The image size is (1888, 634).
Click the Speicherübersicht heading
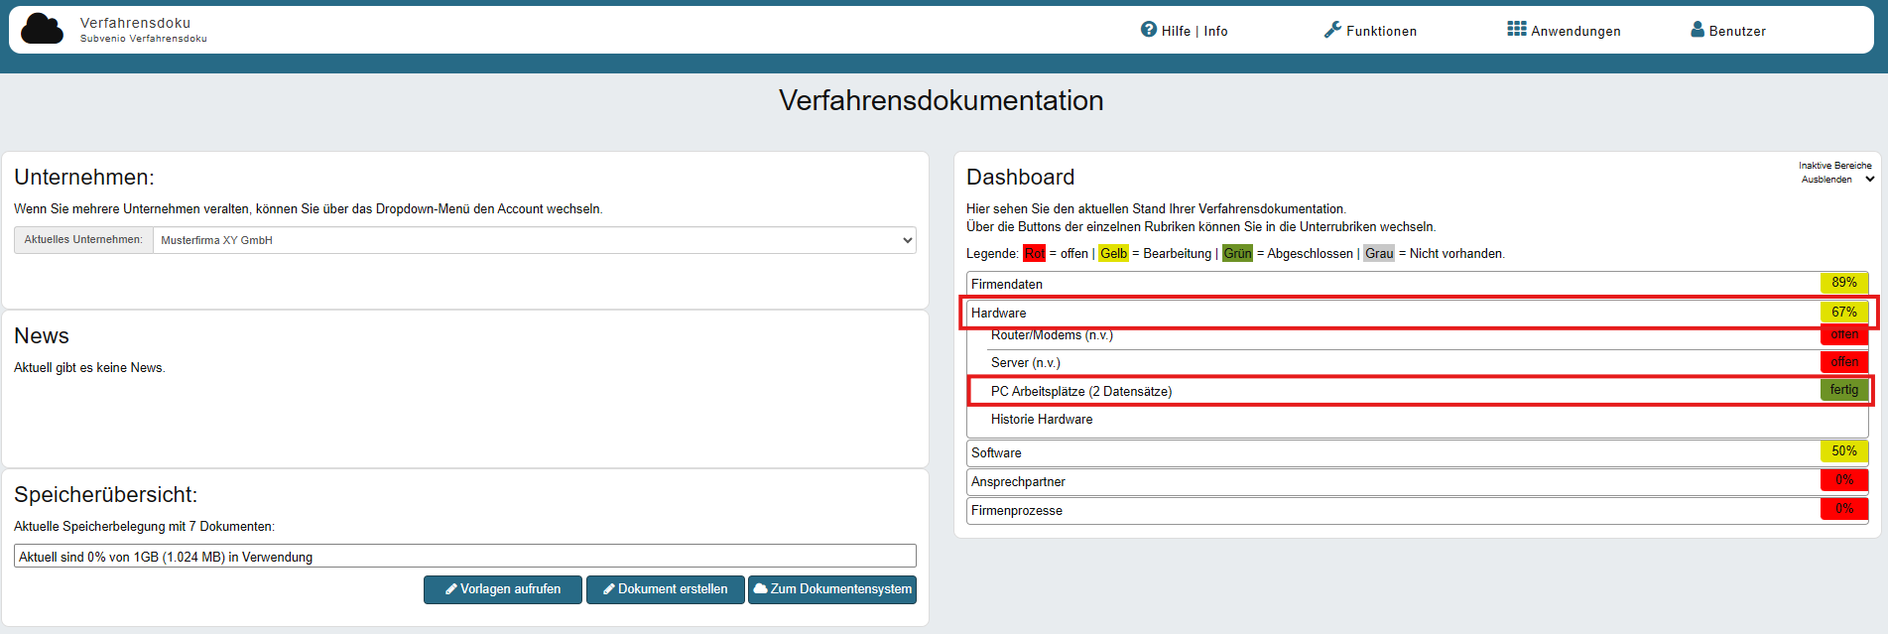(x=105, y=495)
